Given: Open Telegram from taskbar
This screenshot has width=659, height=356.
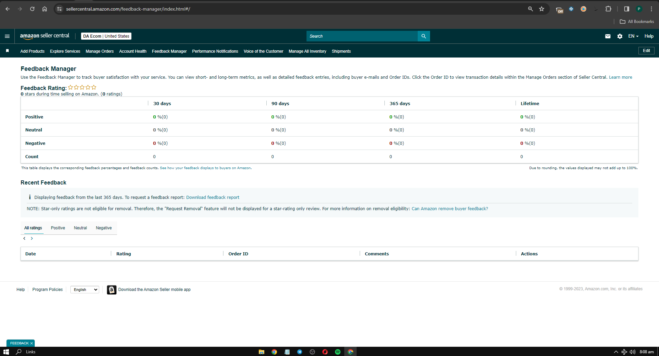Looking at the screenshot, I should 300,352.
